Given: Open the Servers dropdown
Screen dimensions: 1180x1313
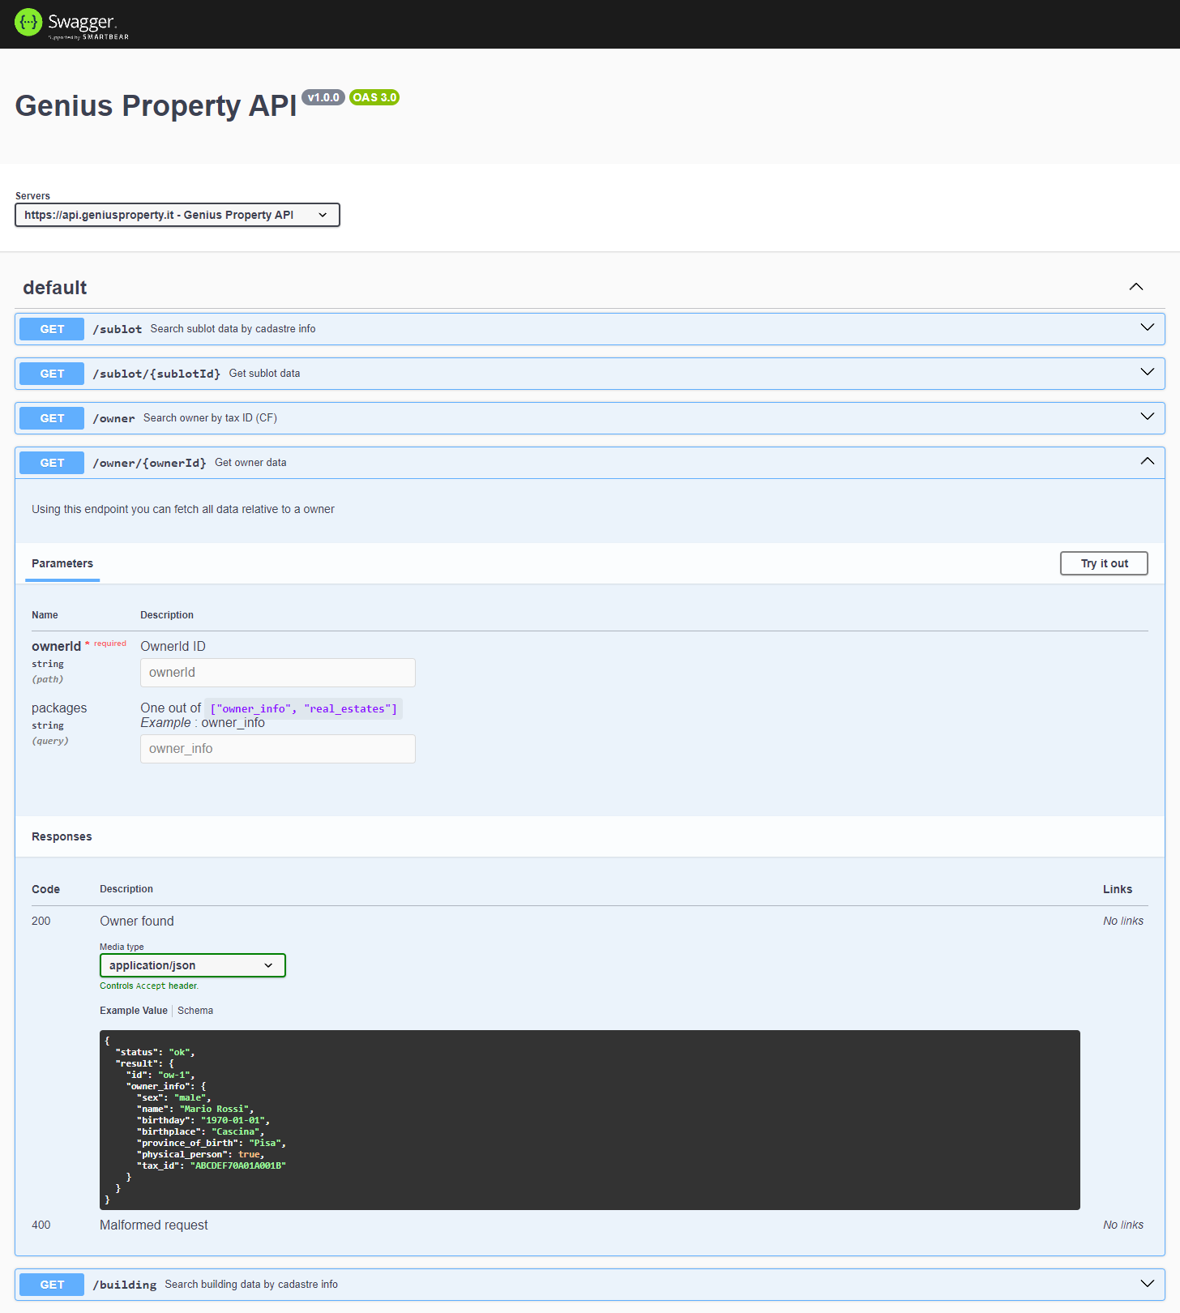Looking at the screenshot, I should coord(177,215).
